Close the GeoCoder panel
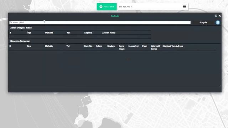 (219, 16)
